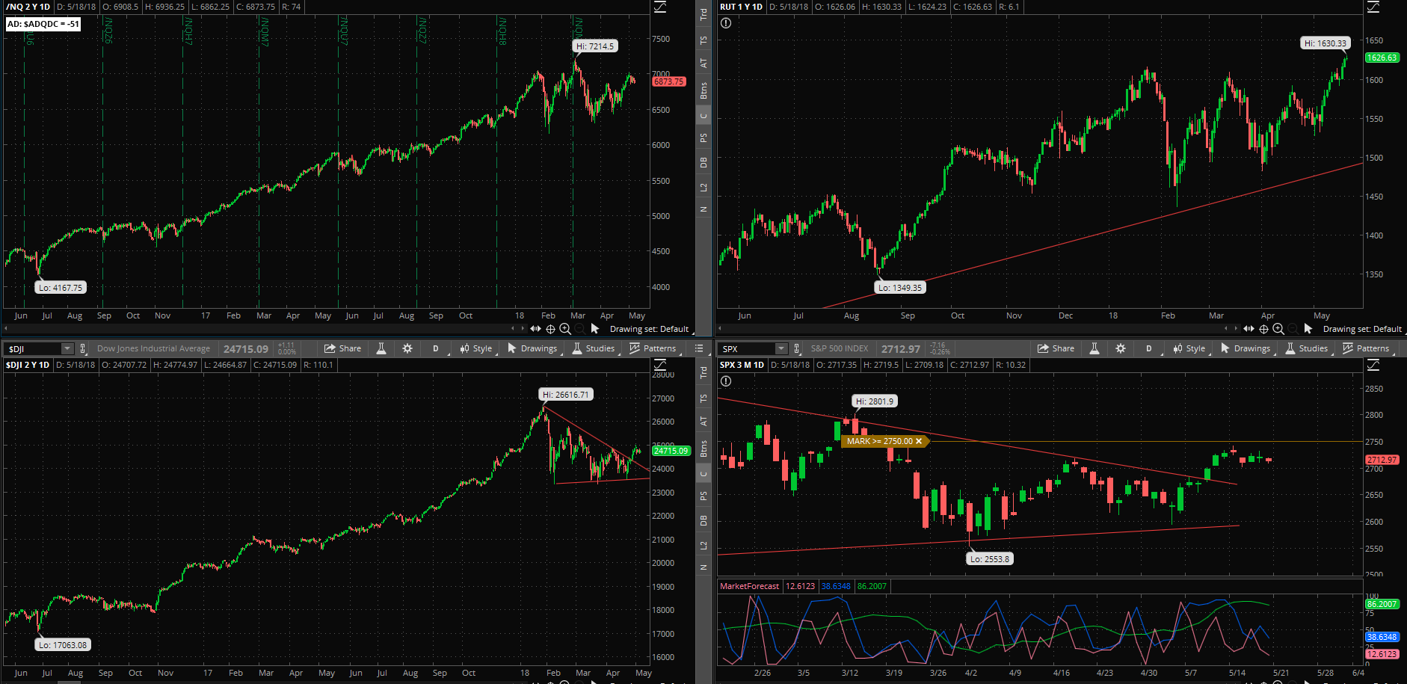Select the Trd tab beside $DJI chart
The image size is (1407, 684).
click(x=703, y=372)
